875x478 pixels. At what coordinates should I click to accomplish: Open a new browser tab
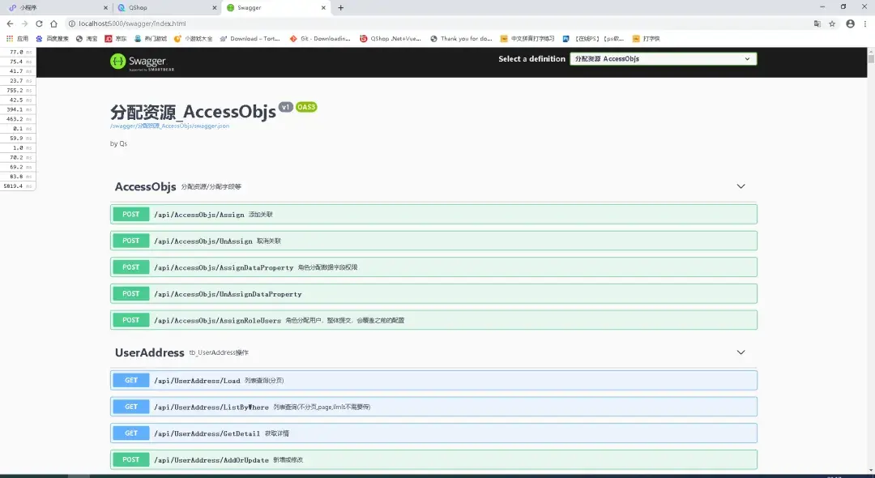341,6
